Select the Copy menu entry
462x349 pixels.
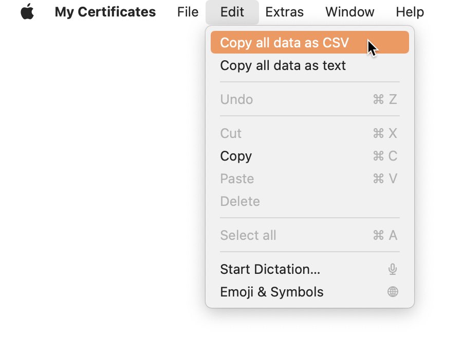(x=310, y=156)
